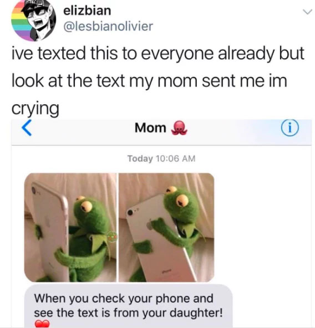Click camera lens on the left photo phone
Screen dimensions: 315x328
click(34, 190)
